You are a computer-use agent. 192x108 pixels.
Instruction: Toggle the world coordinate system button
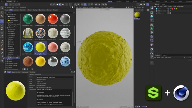19,4
